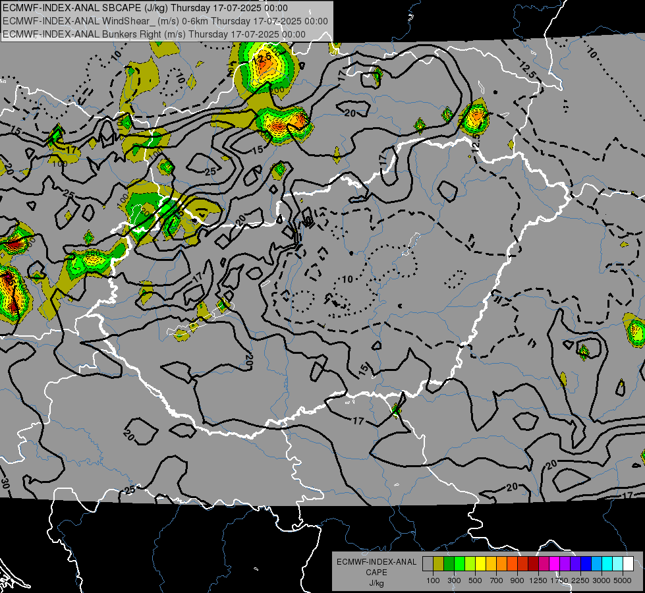Click the 3000 legend value
The height and width of the screenshot is (593, 645).
pos(602,580)
